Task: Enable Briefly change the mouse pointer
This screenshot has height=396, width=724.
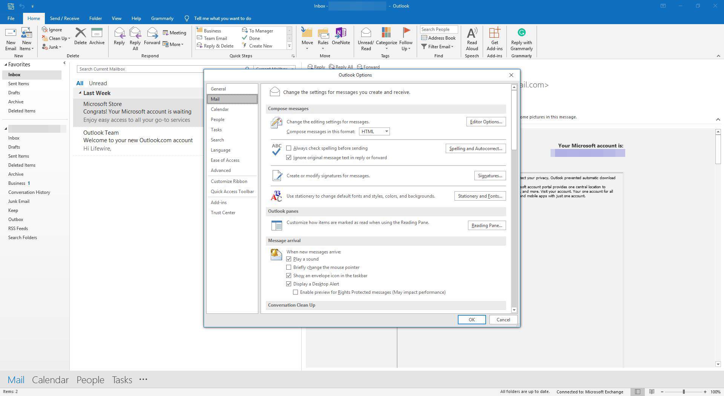Action: (x=289, y=267)
